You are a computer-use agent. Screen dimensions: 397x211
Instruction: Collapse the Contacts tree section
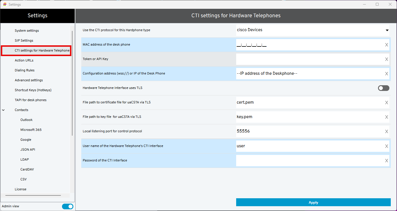(3, 110)
